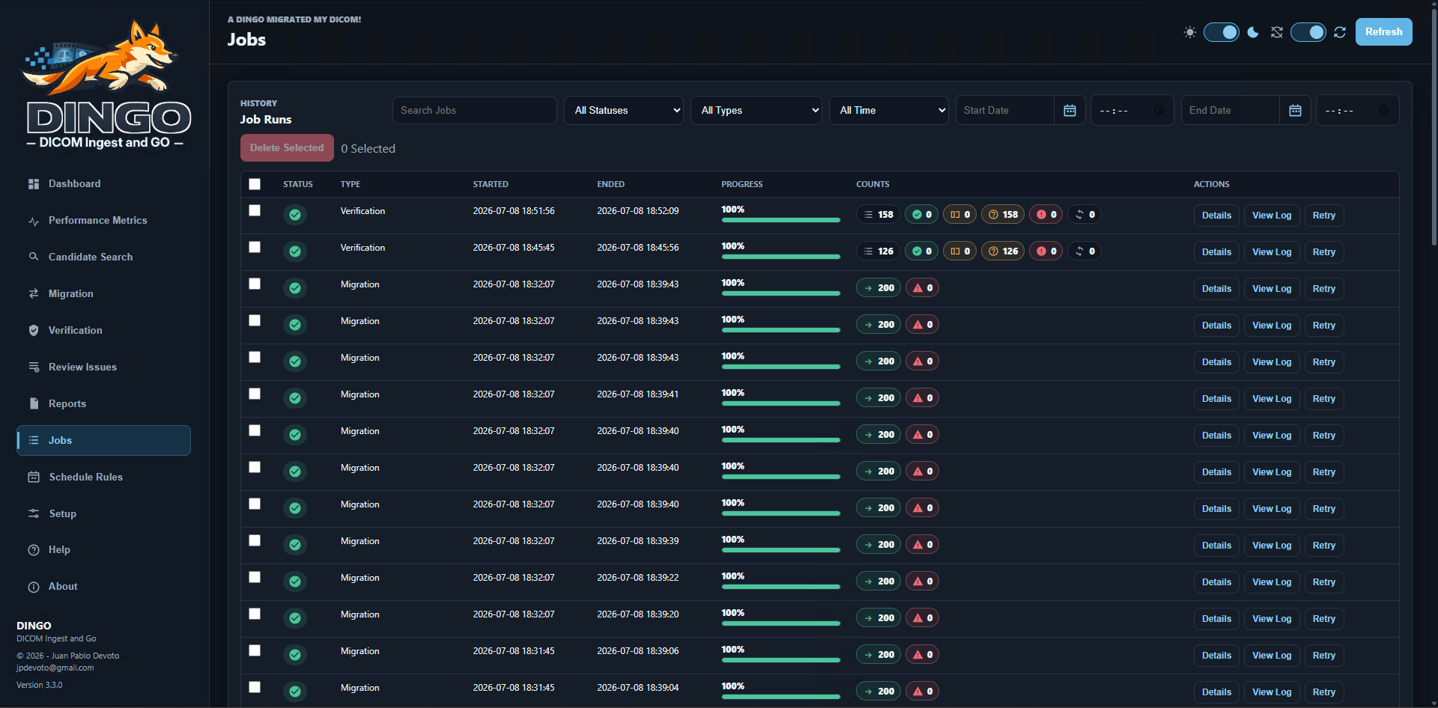Select checkbox for Migration ending 18:39:22

click(x=255, y=577)
